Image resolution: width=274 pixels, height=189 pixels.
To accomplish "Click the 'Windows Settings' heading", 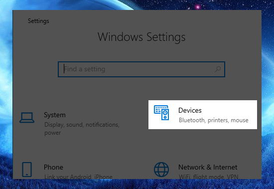I will pyautogui.click(x=141, y=37).
